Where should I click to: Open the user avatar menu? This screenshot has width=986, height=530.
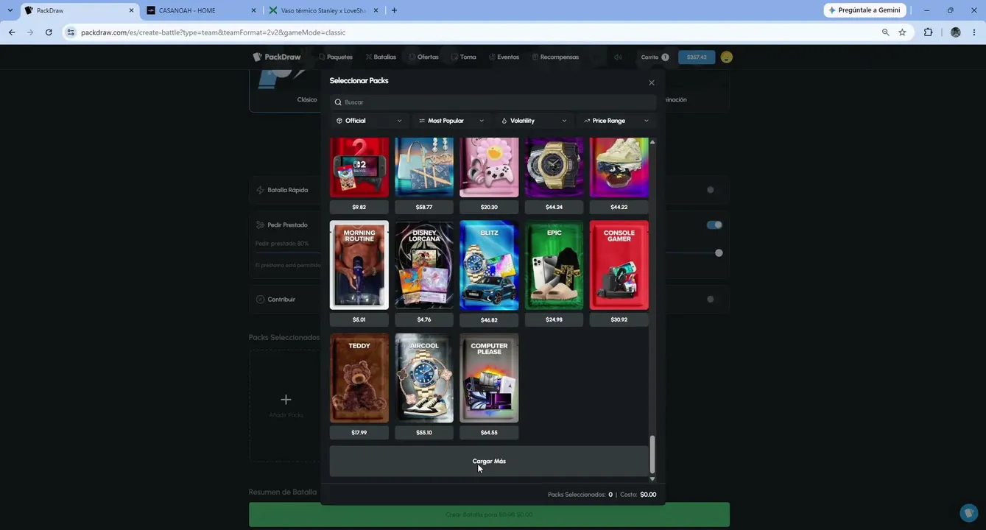click(727, 57)
